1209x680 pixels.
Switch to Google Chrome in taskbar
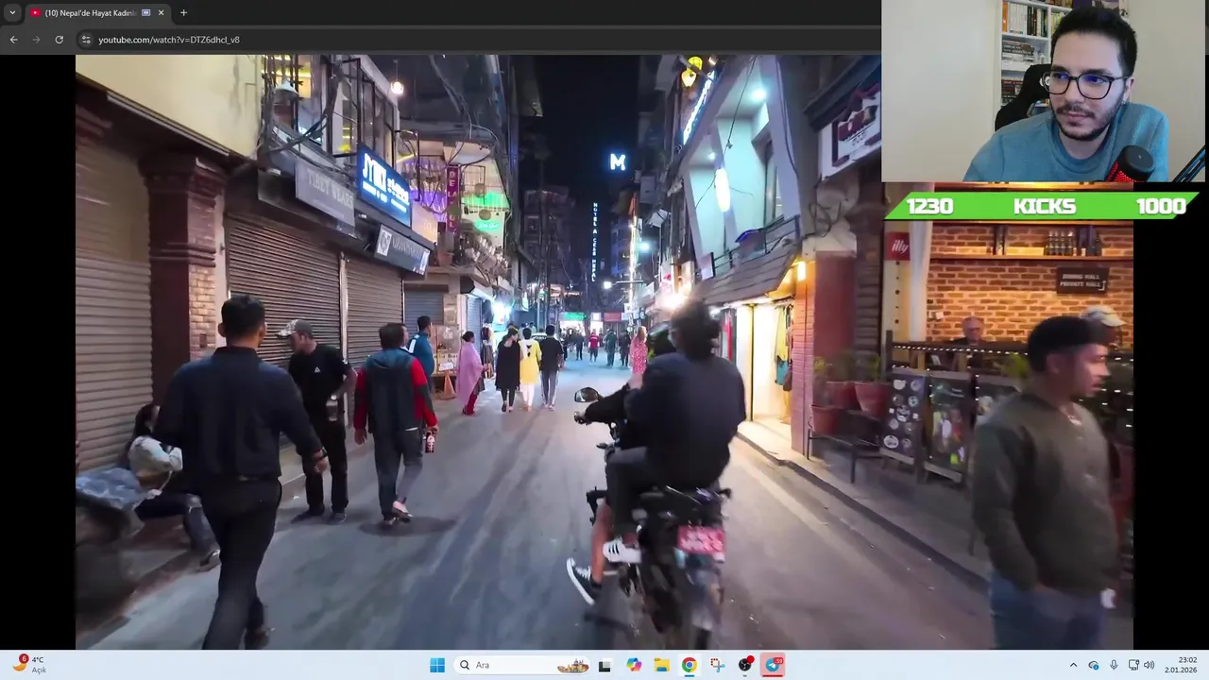coord(690,665)
